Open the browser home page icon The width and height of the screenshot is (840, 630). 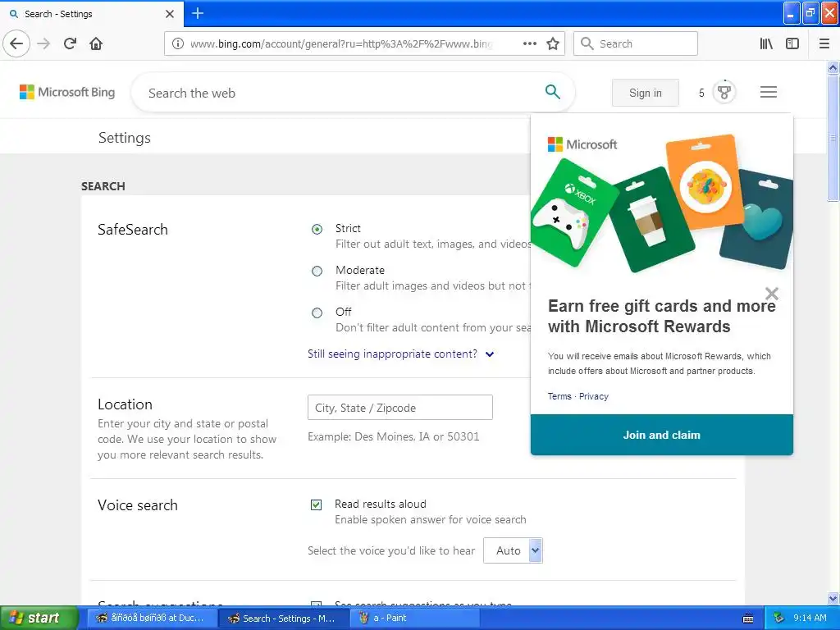[x=96, y=43]
